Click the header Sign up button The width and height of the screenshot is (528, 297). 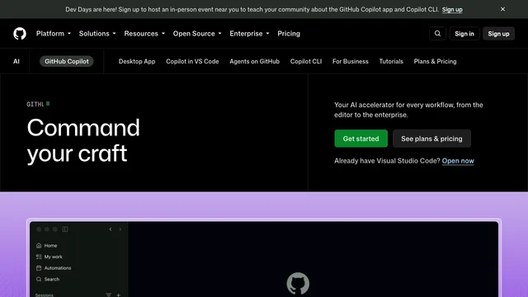(498, 34)
